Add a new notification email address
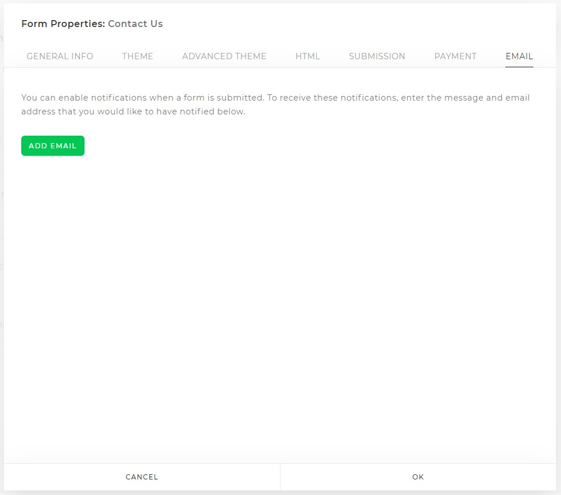 click(53, 145)
